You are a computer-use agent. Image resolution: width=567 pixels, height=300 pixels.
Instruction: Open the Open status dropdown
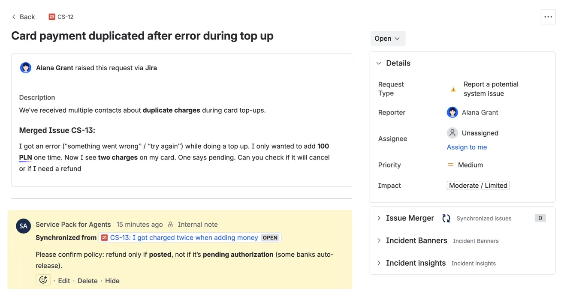click(388, 39)
